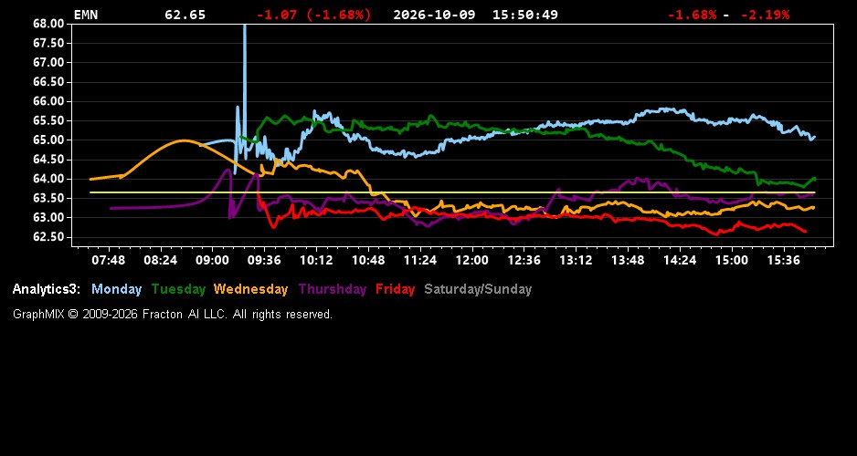Click the change value -1.07 (-1.68%)
Viewport: 857px width, 456px height.
click(313, 15)
